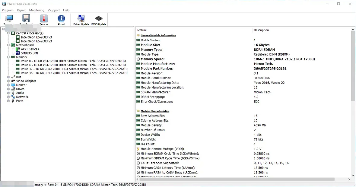Click the General Module Information folder icon
Image resolution: width=356 pixels, height=187 pixels.
pos(138,35)
